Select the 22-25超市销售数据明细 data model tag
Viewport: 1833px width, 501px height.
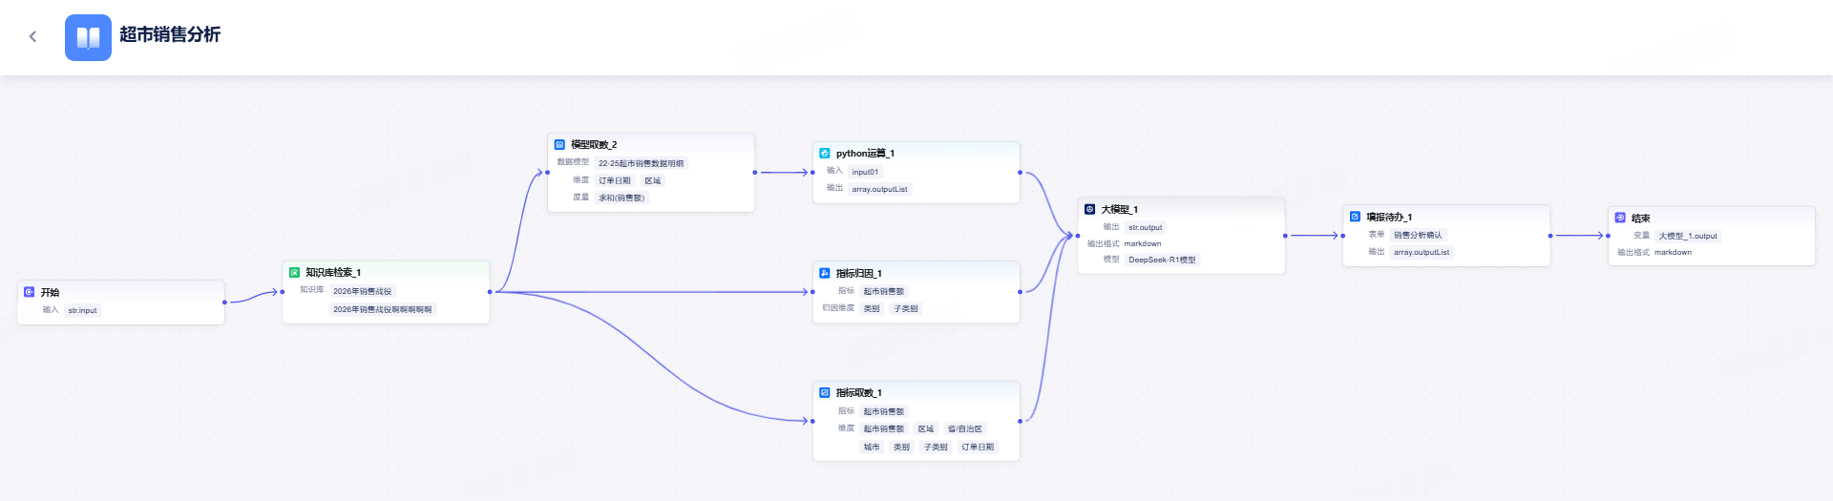[641, 163]
